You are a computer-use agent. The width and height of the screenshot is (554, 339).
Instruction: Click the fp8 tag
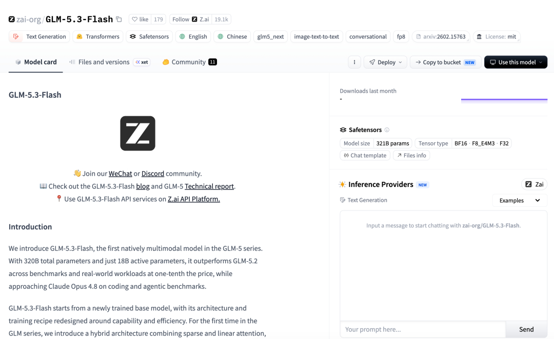coord(401,37)
